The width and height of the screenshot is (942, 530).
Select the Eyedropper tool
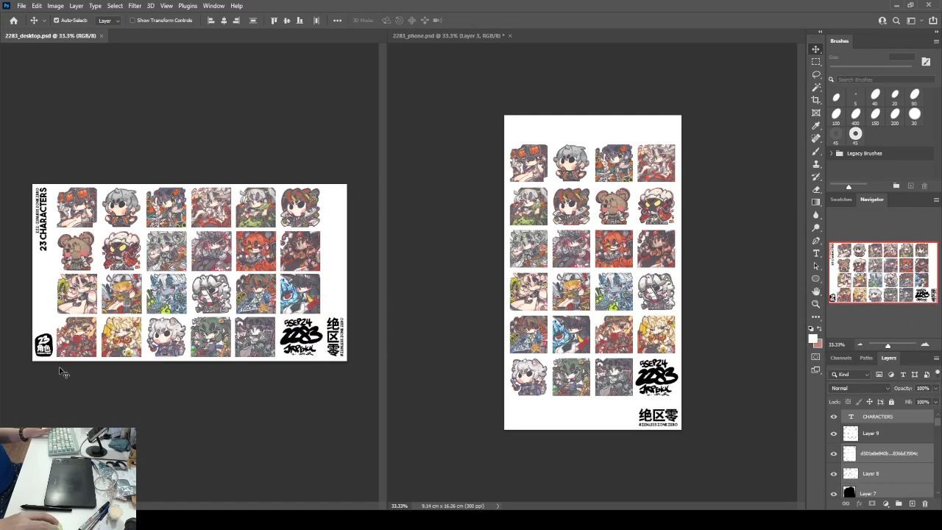tap(815, 126)
